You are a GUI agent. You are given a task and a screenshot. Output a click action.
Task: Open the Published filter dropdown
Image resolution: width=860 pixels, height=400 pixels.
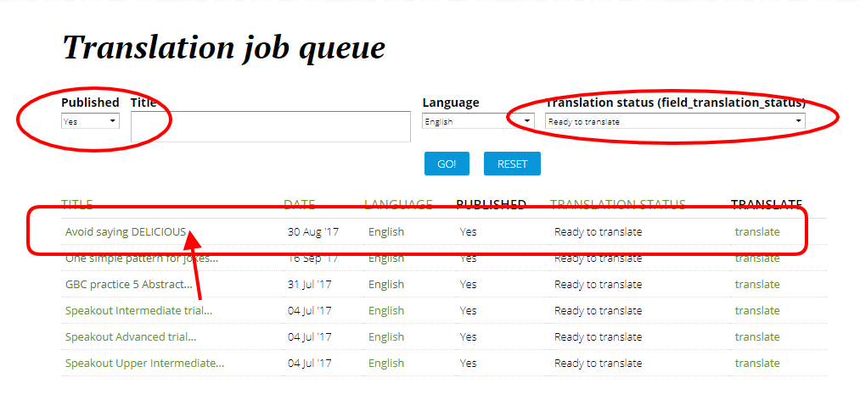coord(90,121)
